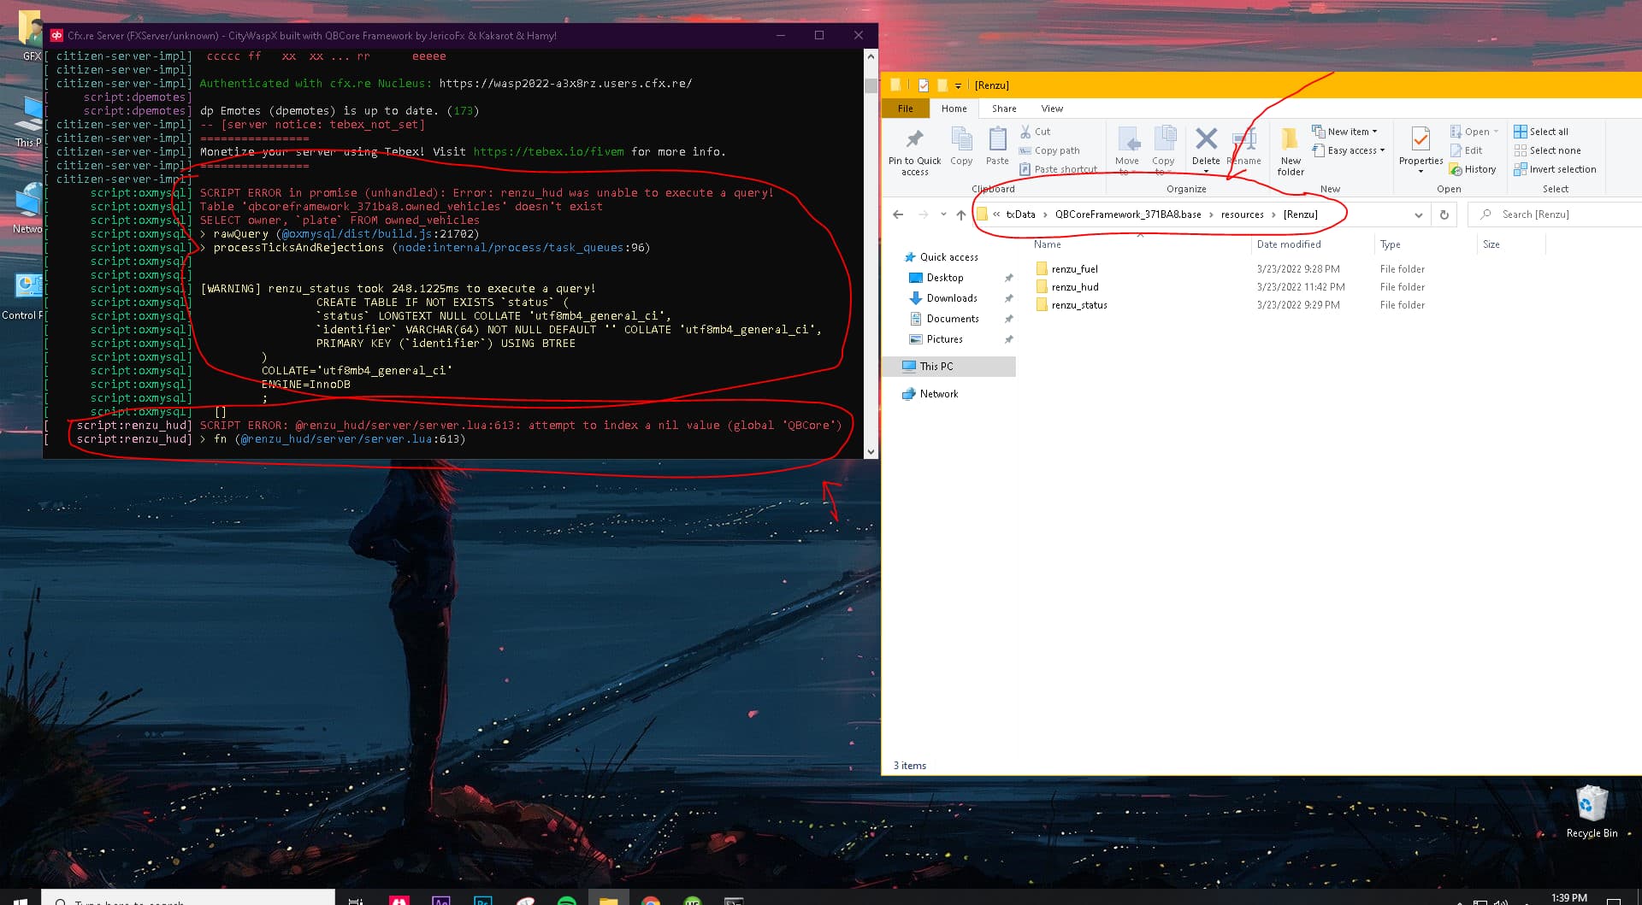Go up one folder level arrow
This screenshot has height=905, width=1642.
click(x=960, y=214)
